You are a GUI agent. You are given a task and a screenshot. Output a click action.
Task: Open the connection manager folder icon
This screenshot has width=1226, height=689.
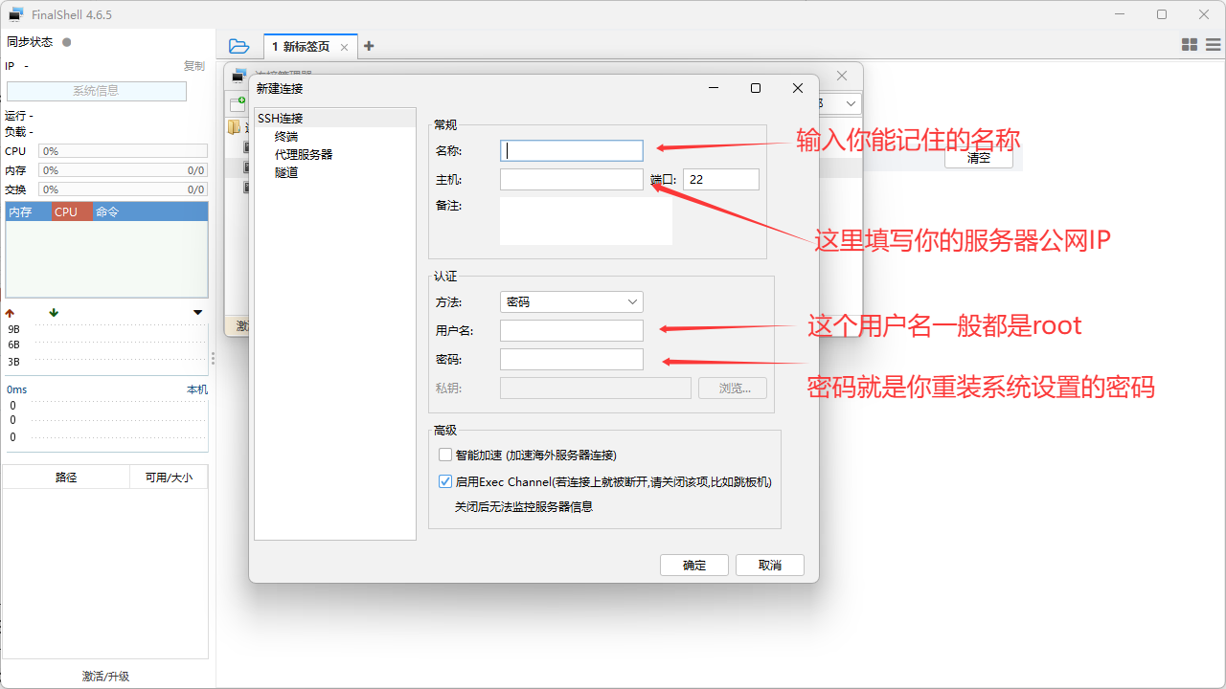(x=238, y=44)
